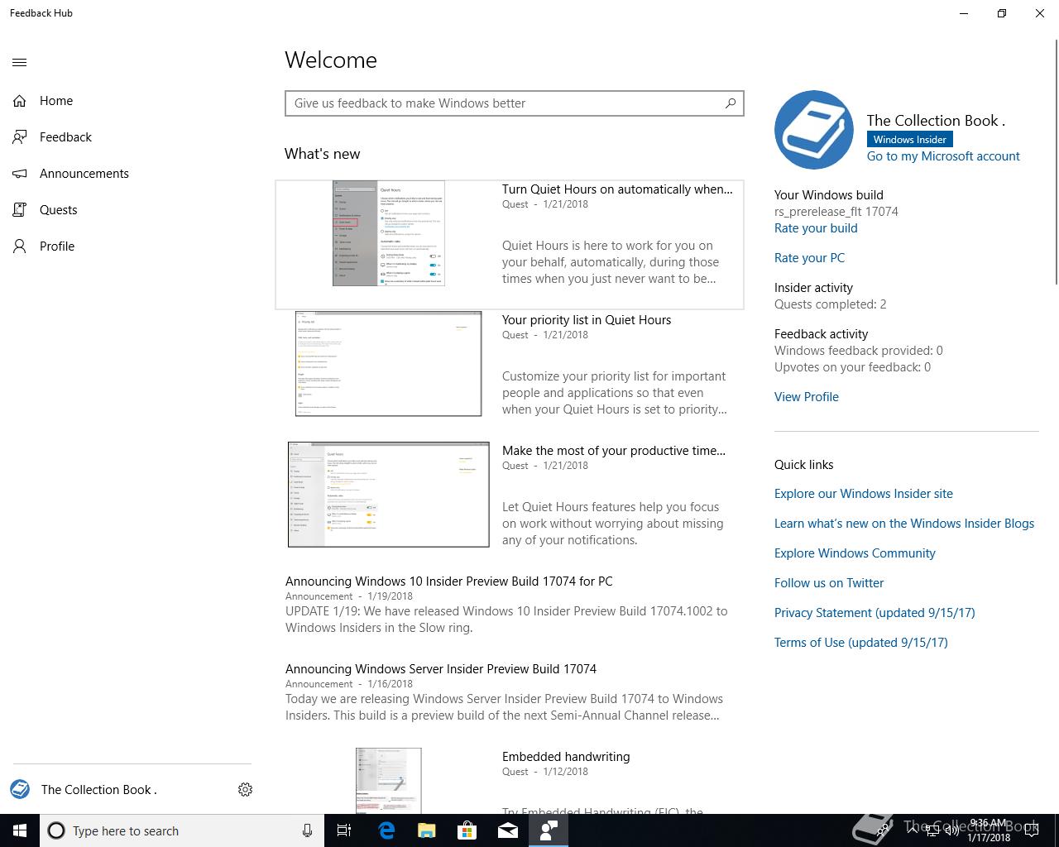Open settings via the gear icon
The image size is (1059, 847).
tap(245, 790)
